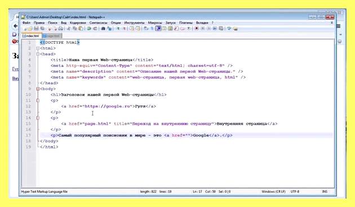Toggle the highlighted indent guide toolbar button
Screen dimensions: 355x207
(158, 29)
